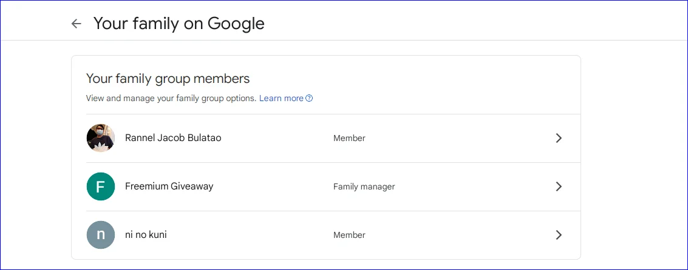
Task: Expand Rannel Jacob Bulatao's row chevron
Action: (559, 138)
